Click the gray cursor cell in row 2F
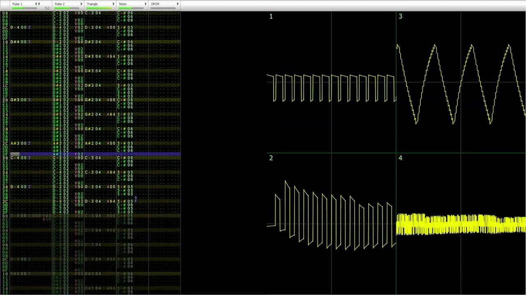The image size is (526, 295). [x=15, y=154]
